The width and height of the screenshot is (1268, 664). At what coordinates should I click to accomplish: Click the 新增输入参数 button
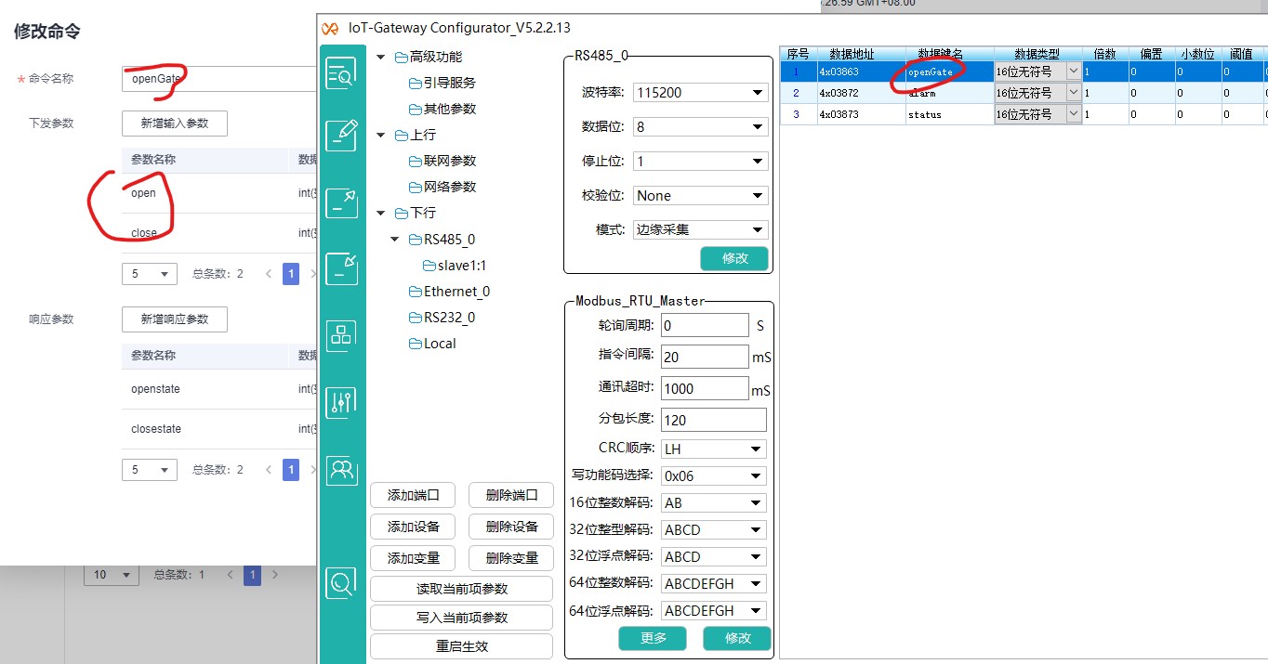(174, 123)
